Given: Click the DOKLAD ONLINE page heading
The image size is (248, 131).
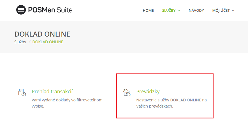Looking at the screenshot, I should tap(42, 34).
